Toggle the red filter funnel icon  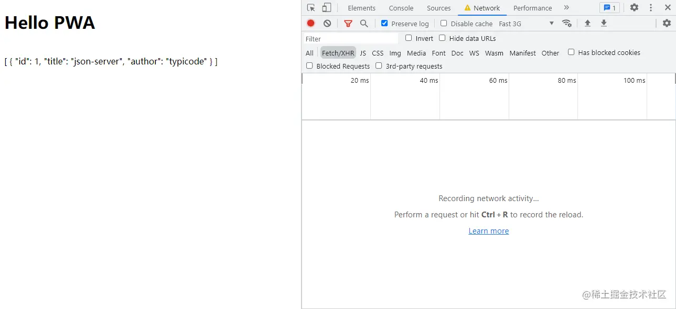click(x=348, y=23)
